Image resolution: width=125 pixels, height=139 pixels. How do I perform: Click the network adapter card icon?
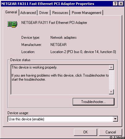[12, 24]
